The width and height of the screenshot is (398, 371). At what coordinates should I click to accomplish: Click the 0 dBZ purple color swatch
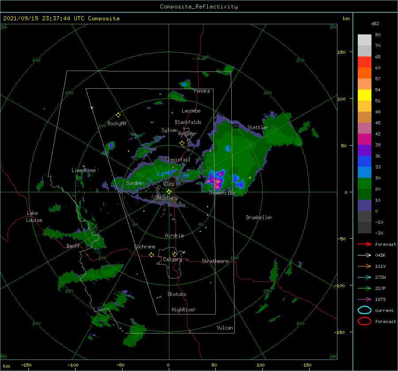[364, 206]
